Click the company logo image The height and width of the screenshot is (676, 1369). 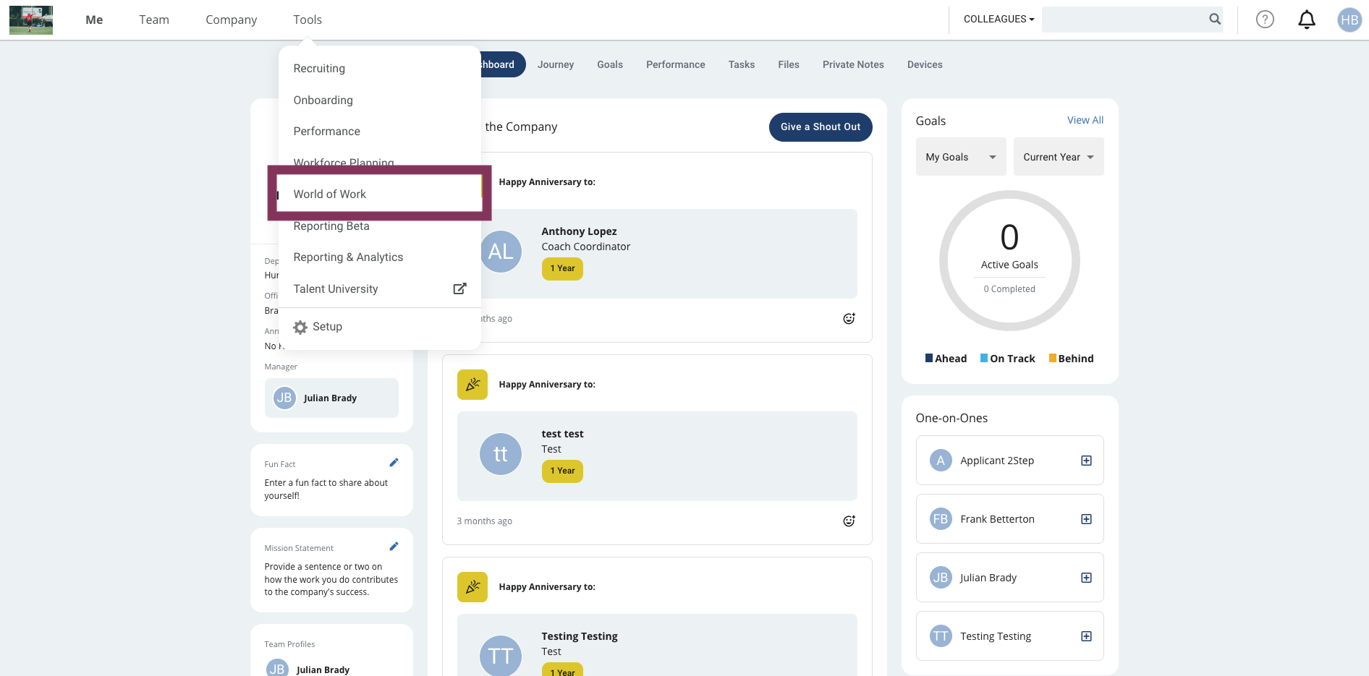point(31,20)
